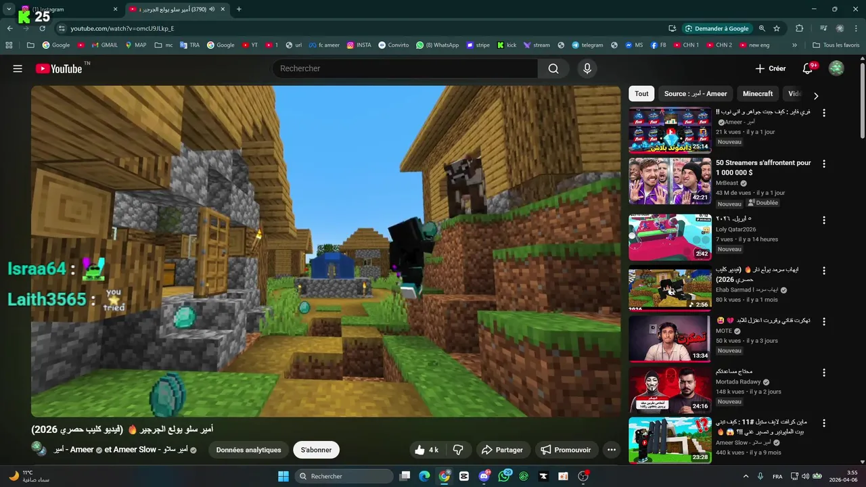Open YouTube notifications bell

(807, 68)
